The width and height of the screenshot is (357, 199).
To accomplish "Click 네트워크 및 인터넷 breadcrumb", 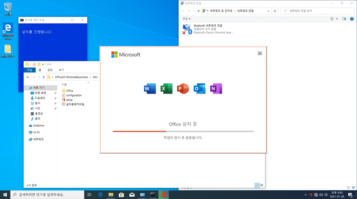I will (x=221, y=11).
